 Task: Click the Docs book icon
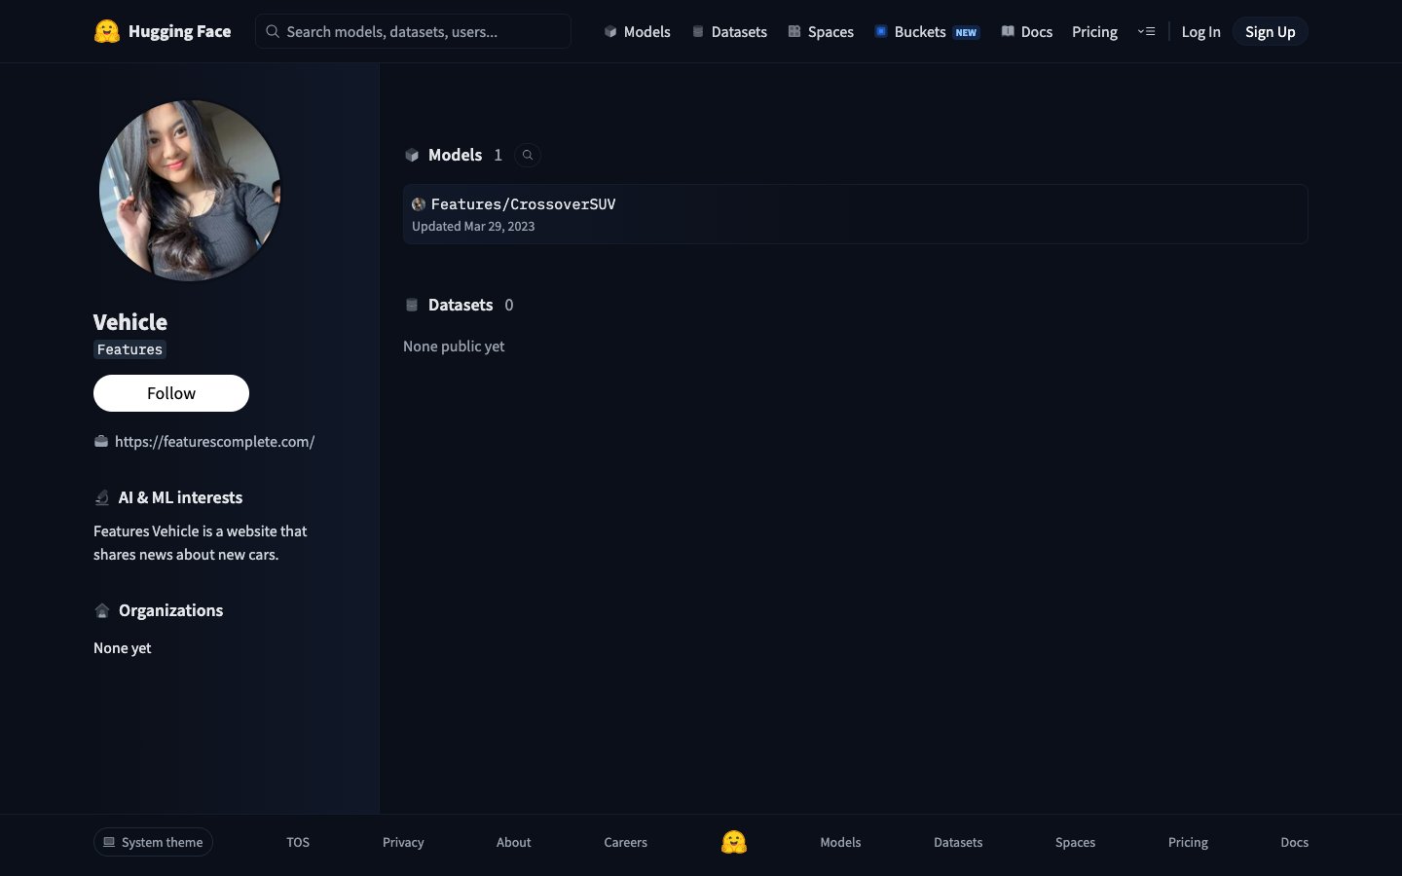point(1008,31)
